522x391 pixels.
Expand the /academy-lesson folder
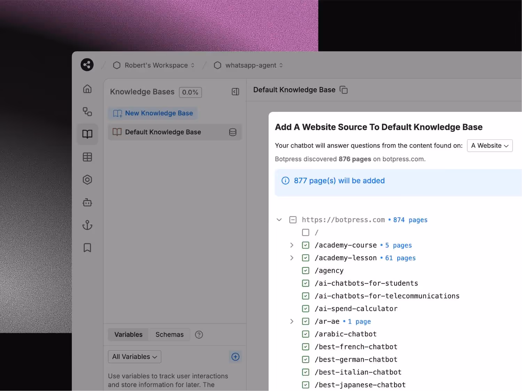click(292, 258)
